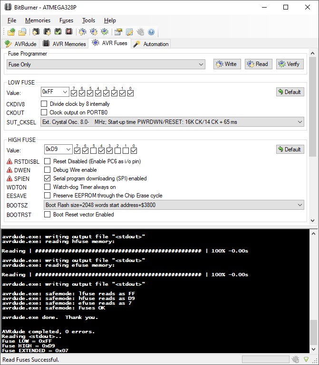
Task: Click the verify fuses checkmark toolbar icon
Action: (x=105, y=32)
